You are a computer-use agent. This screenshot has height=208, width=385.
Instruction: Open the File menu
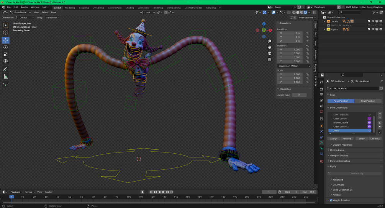[x=9, y=7]
